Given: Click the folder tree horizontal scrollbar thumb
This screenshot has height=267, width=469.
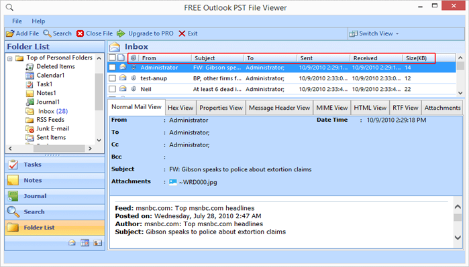Looking at the screenshot, I should [59, 149].
